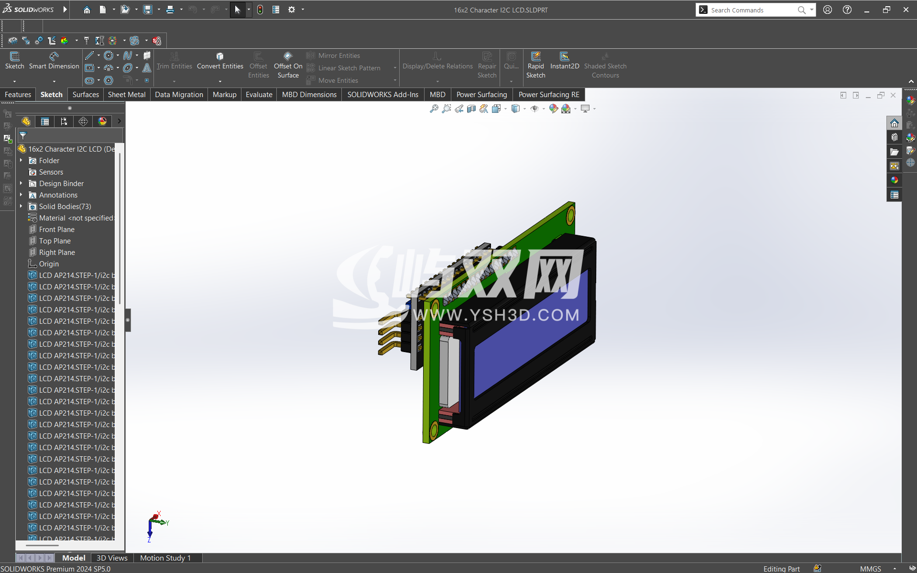Screen dimensions: 917x573
Task: Toggle Instant2D mode
Action: [x=565, y=62]
